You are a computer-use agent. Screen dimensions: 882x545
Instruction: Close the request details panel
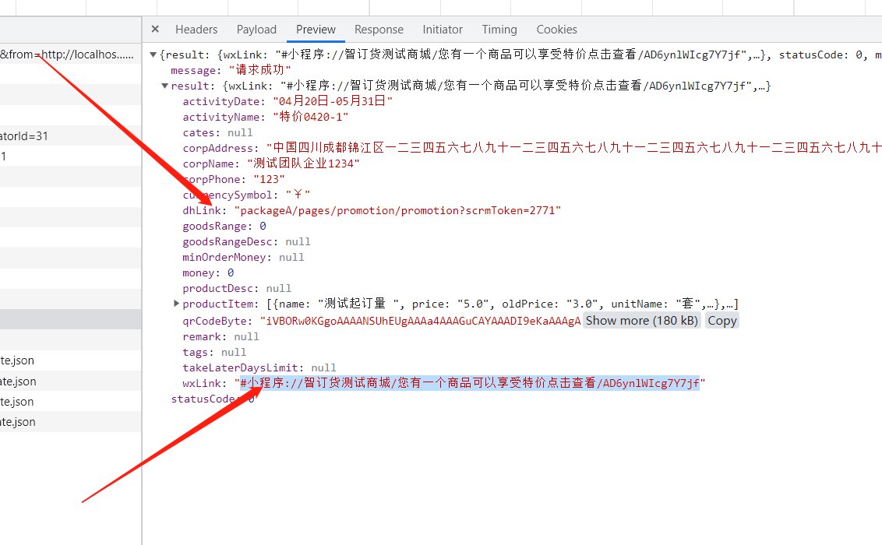click(x=155, y=30)
